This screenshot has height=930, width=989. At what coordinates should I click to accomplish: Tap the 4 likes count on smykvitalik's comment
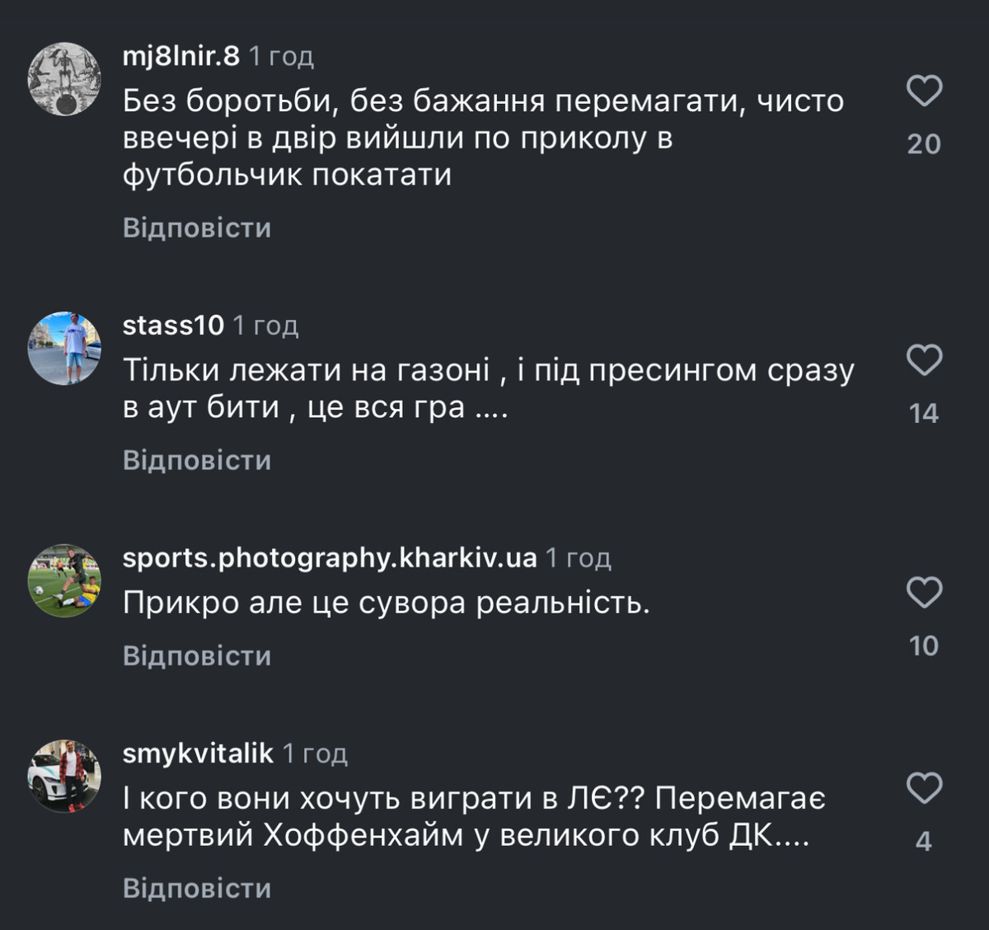coord(924,841)
